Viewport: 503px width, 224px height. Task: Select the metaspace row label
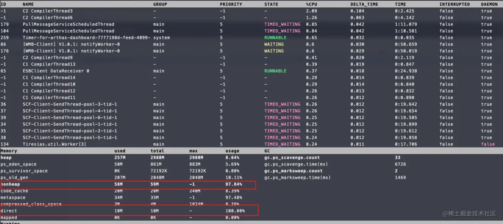(x=13, y=197)
